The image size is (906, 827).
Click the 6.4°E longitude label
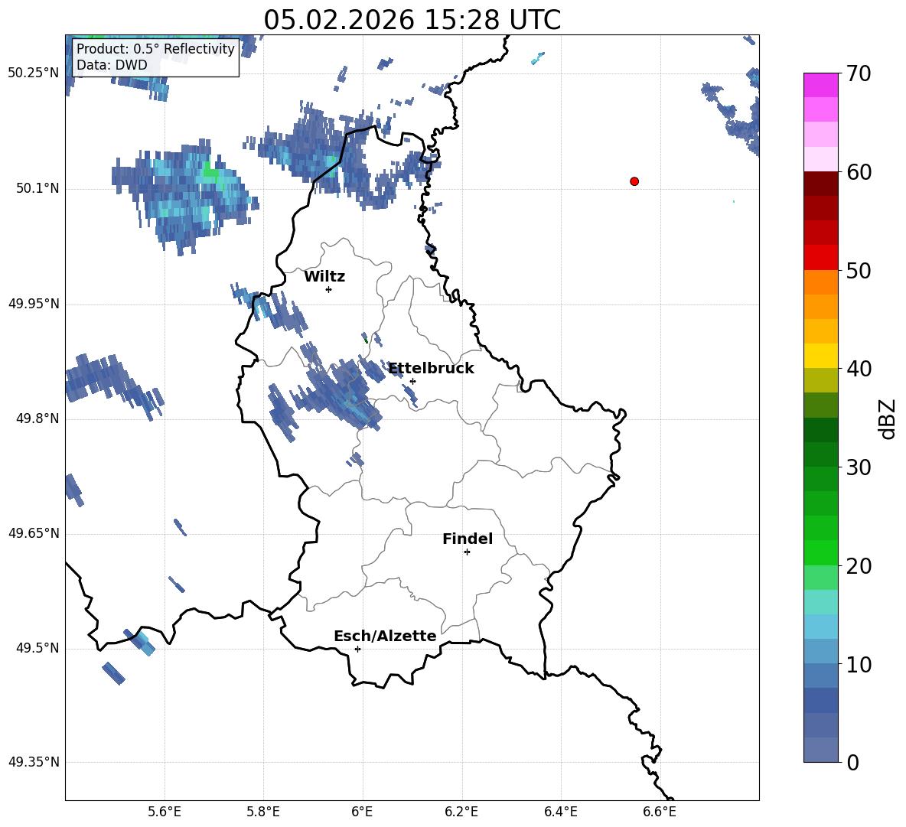point(560,812)
